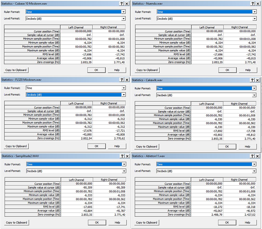Screen dimensions: 262x229
Task: Close the Samplitude2.WAV statistics window
Action: [127, 156]
